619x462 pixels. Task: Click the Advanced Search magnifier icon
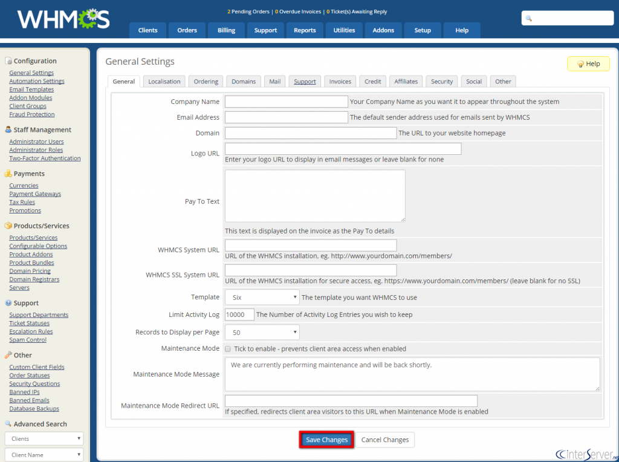click(x=8, y=424)
